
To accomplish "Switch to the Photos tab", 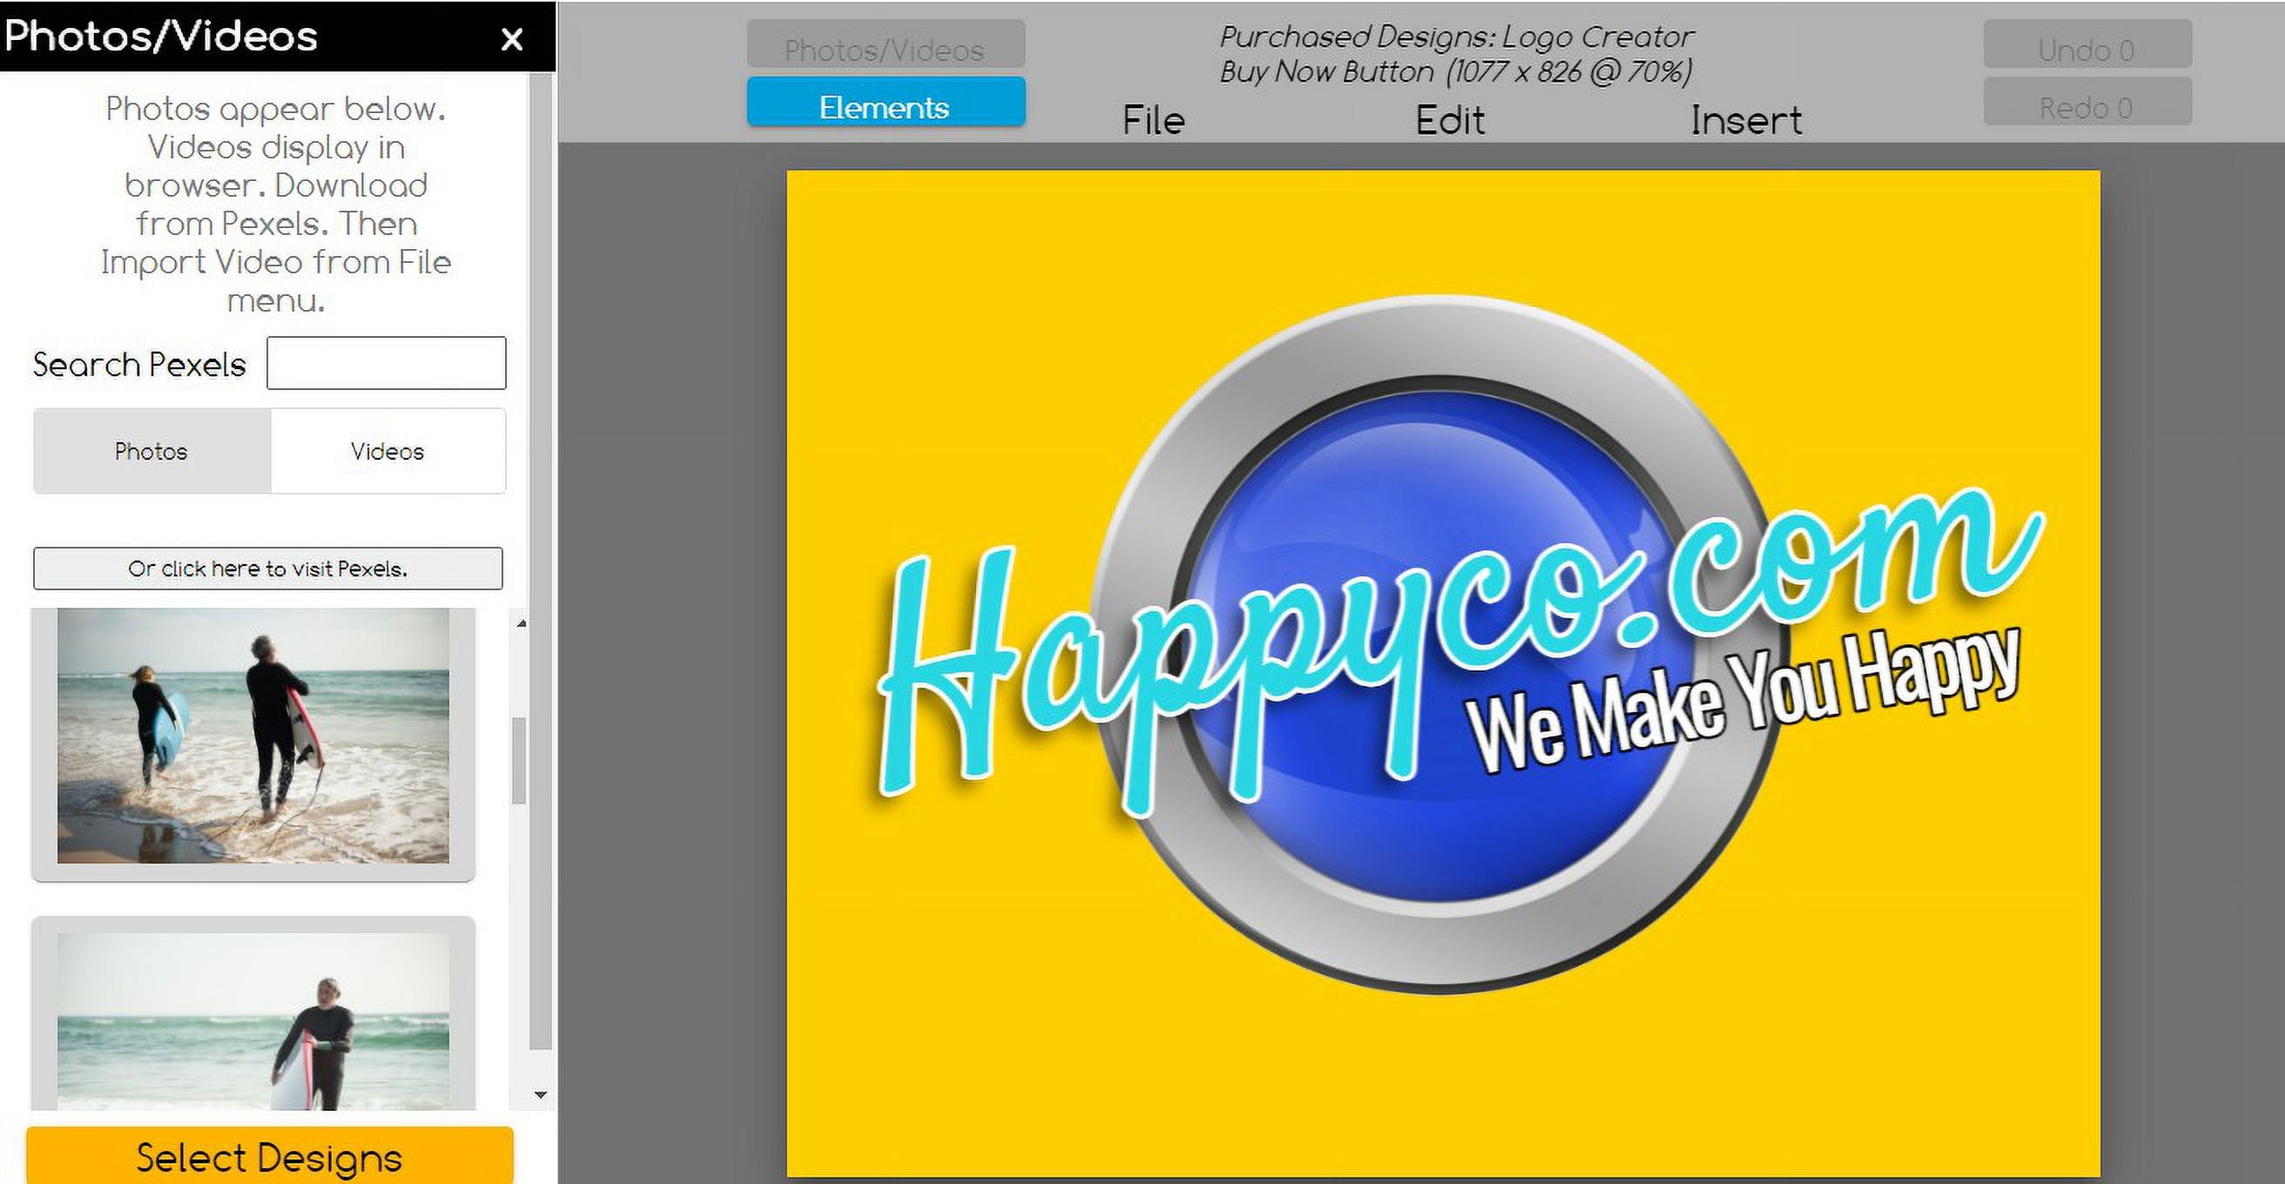I will [152, 452].
